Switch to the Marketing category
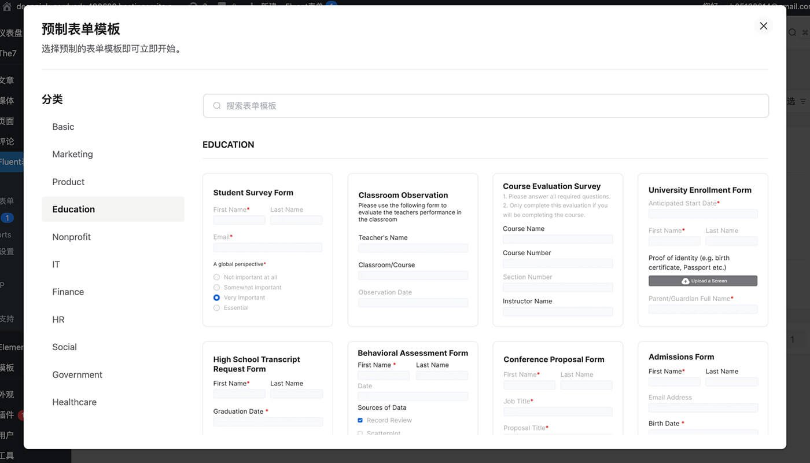This screenshot has height=463, width=810. click(x=72, y=155)
